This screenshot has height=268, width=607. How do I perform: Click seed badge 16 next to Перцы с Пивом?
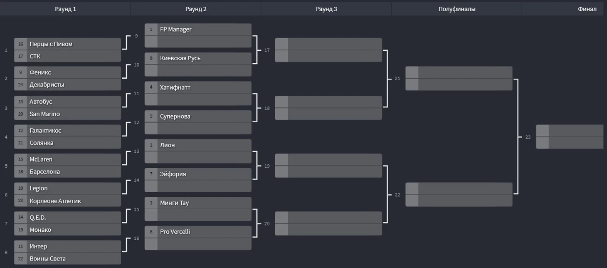pos(20,44)
